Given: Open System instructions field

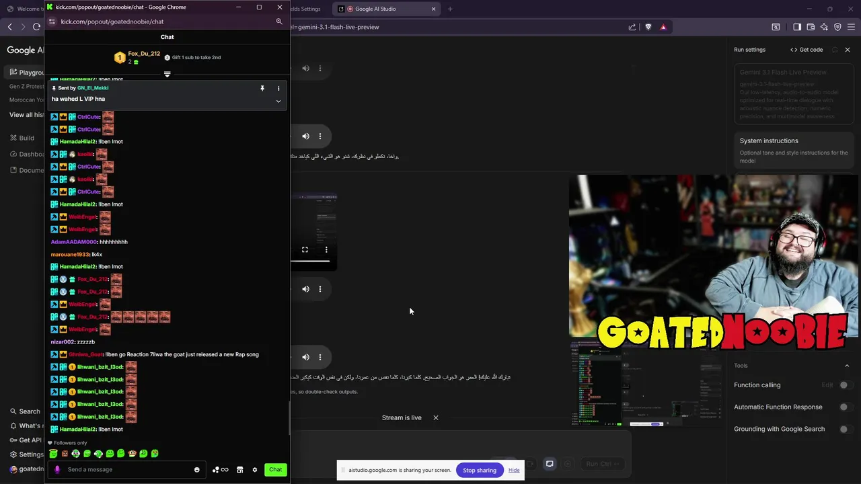Looking at the screenshot, I should coord(794,150).
